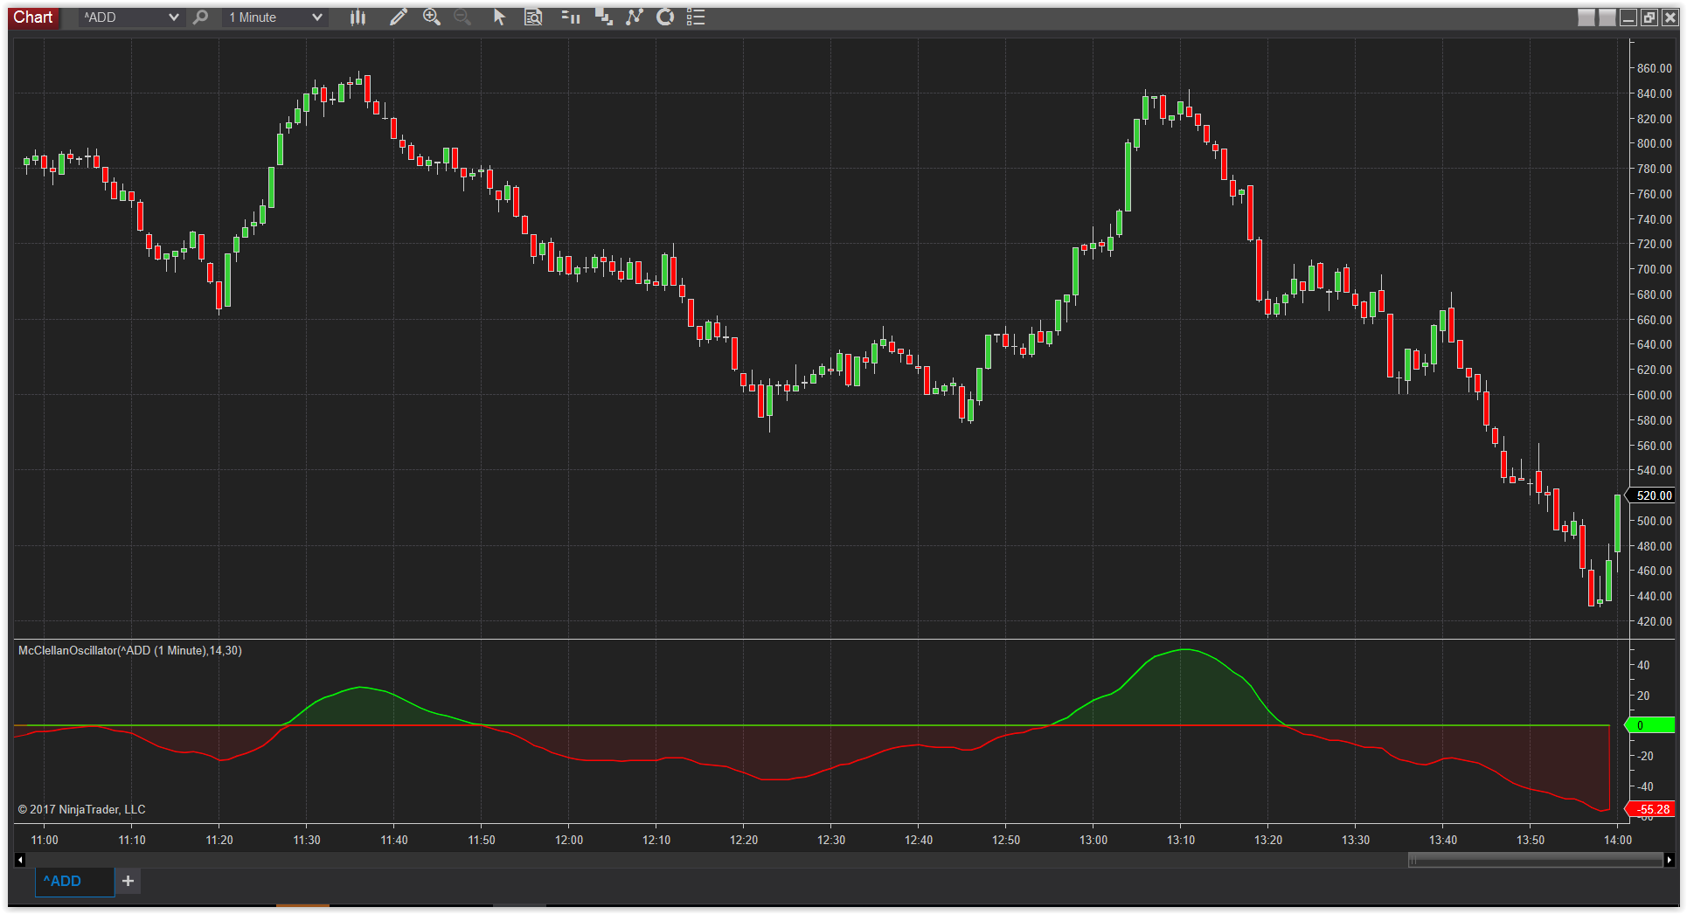Click the 520.00 current price marker

(1650, 495)
